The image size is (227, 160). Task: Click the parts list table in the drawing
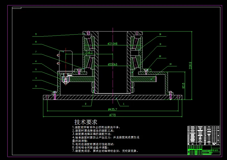tap(204, 135)
